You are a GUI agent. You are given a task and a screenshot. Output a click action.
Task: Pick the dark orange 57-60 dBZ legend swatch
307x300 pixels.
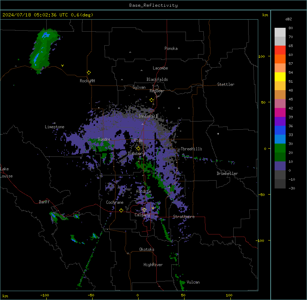[280, 59]
